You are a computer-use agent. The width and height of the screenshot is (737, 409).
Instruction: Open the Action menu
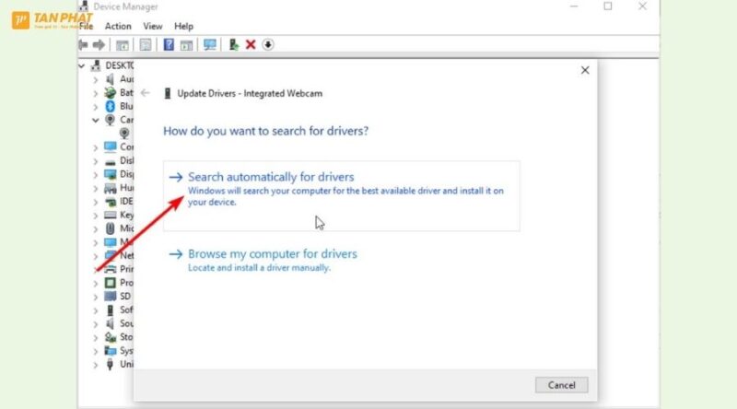118,27
